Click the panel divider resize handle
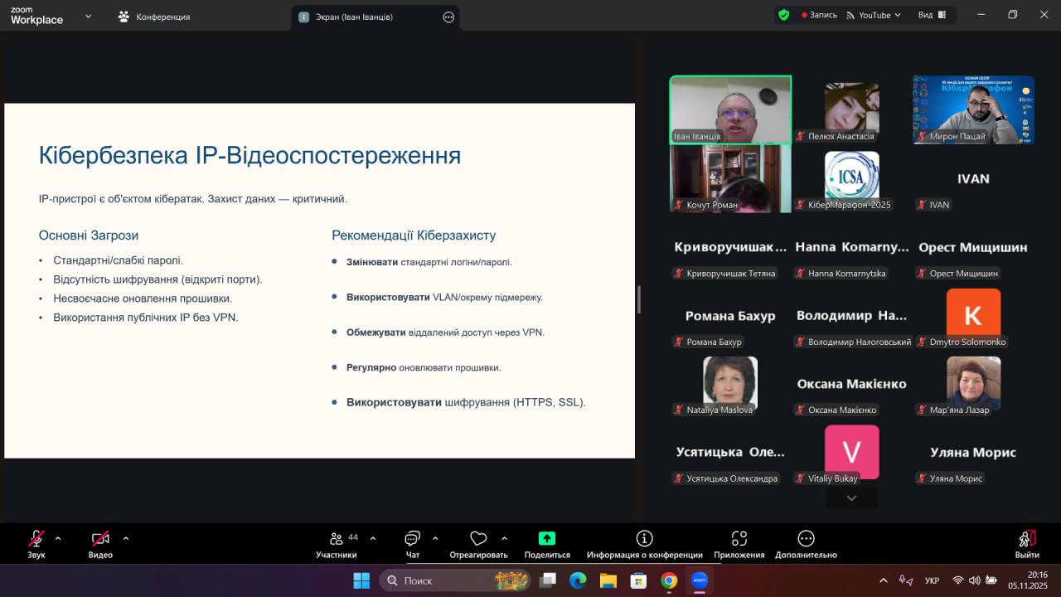1061x597 pixels. (x=638, y=299)
